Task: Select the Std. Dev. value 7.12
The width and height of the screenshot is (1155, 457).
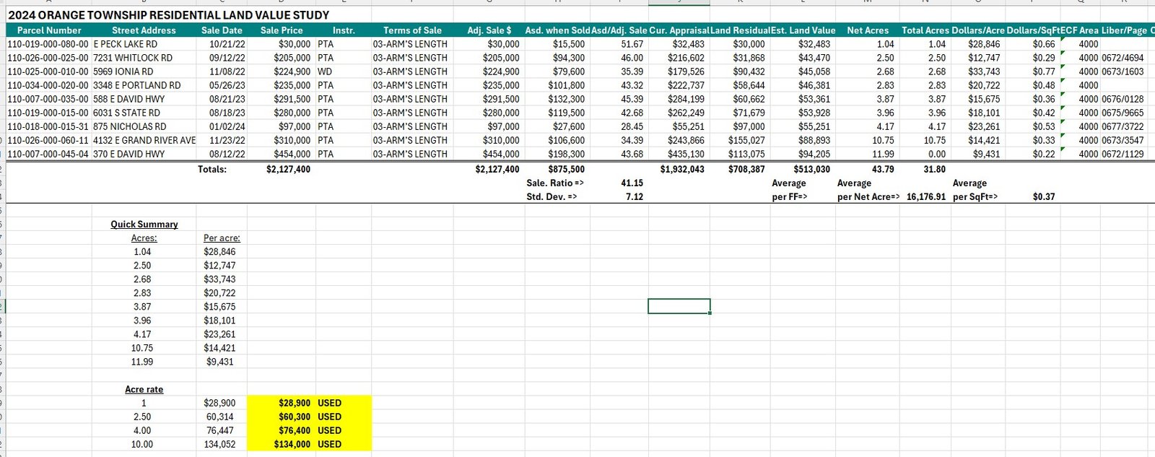Action: tap(634, 196)
